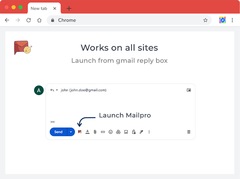Click the attach files paperclip icon
This screenshot has width=240, height=179.
[x=95, y=132]
